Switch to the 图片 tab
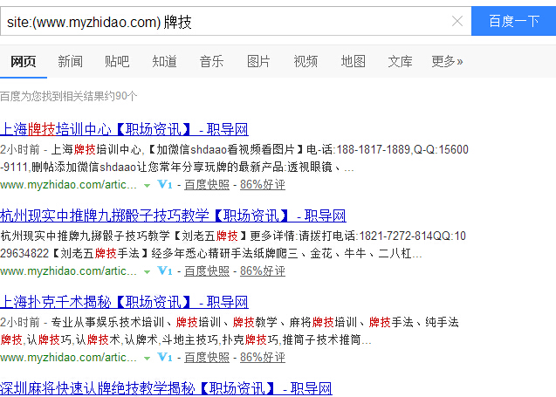The width and height of the screenshot is (556, 397). (x=258, y=61)
